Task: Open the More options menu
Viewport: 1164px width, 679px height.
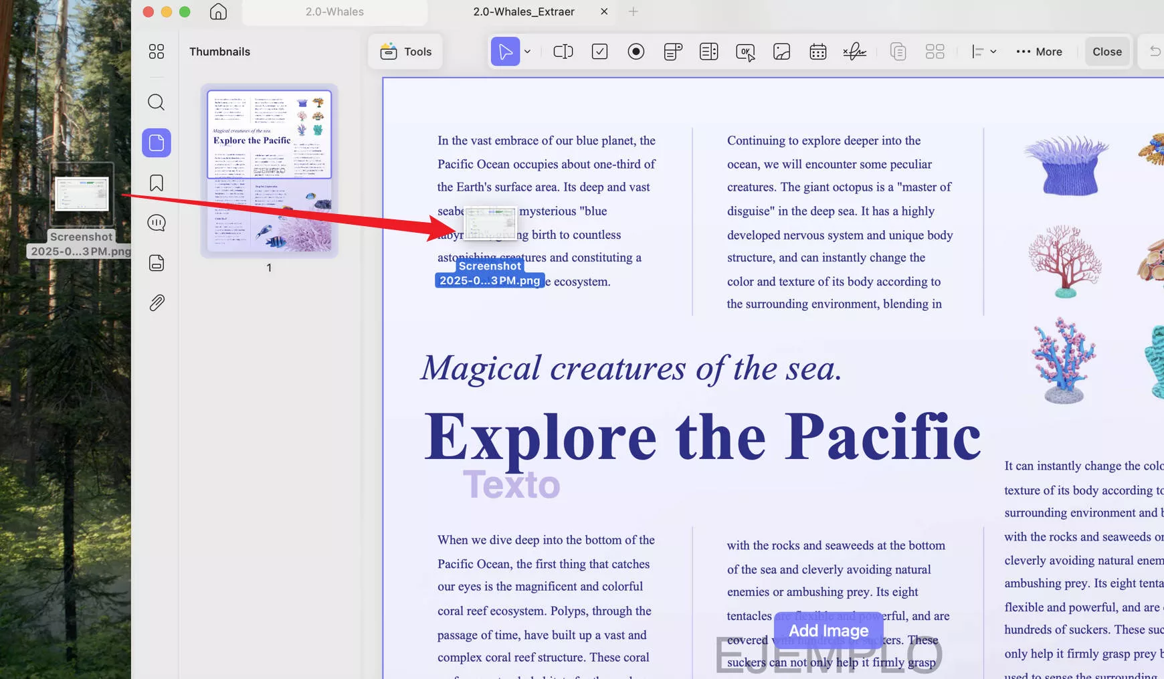Action: pos(1039,52)
